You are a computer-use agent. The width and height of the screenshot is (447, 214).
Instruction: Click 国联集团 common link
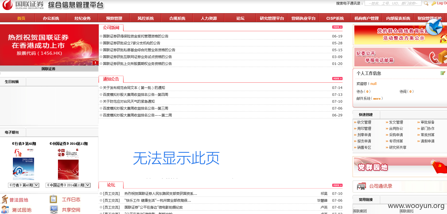coord(360,211)
